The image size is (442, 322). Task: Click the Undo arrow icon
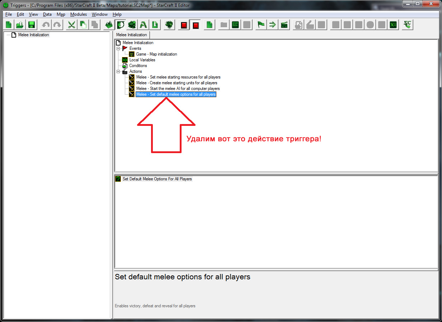pyautogui.click(x=46, y=25)
